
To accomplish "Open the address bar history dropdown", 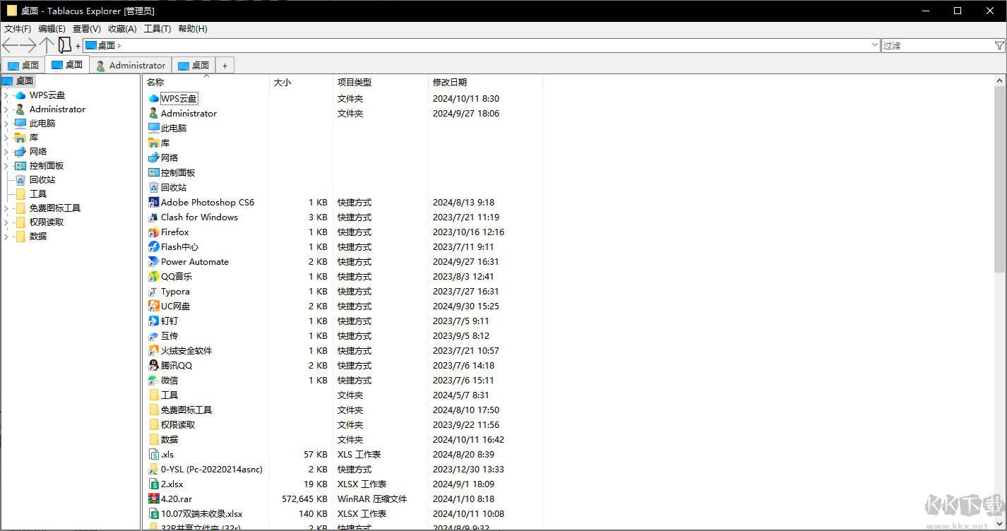I will tap(875, 45).
